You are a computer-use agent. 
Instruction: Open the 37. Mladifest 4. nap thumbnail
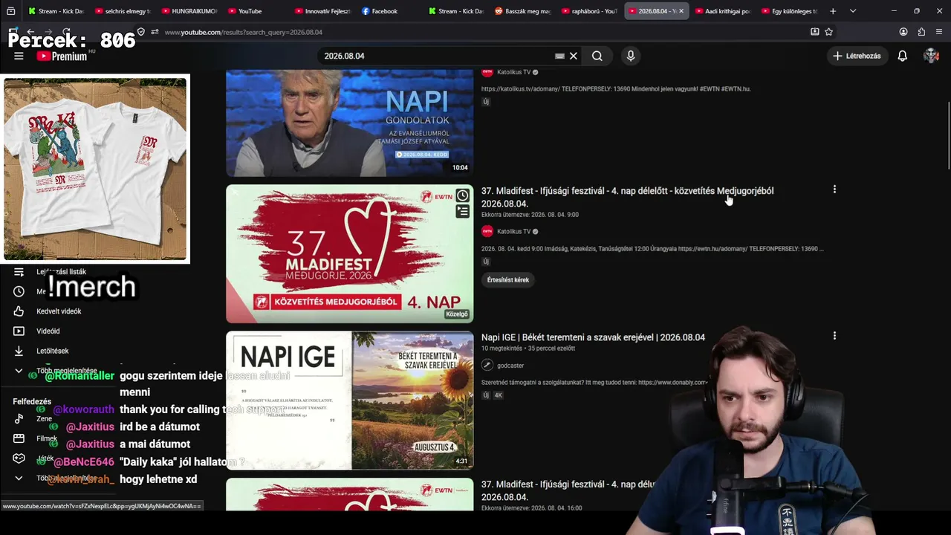click(x=349, y=253)
